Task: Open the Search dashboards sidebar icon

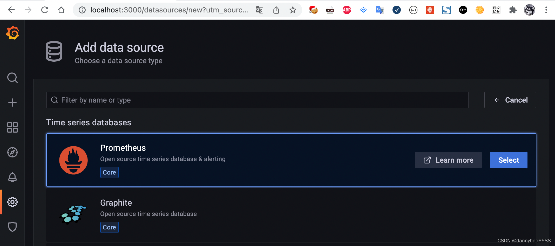Action: pyautogui.click(x=12, y=78)
